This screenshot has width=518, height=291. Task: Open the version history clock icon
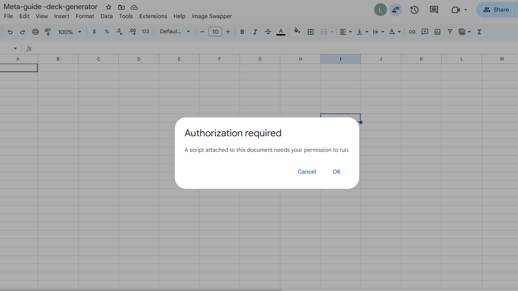point(414,10)
